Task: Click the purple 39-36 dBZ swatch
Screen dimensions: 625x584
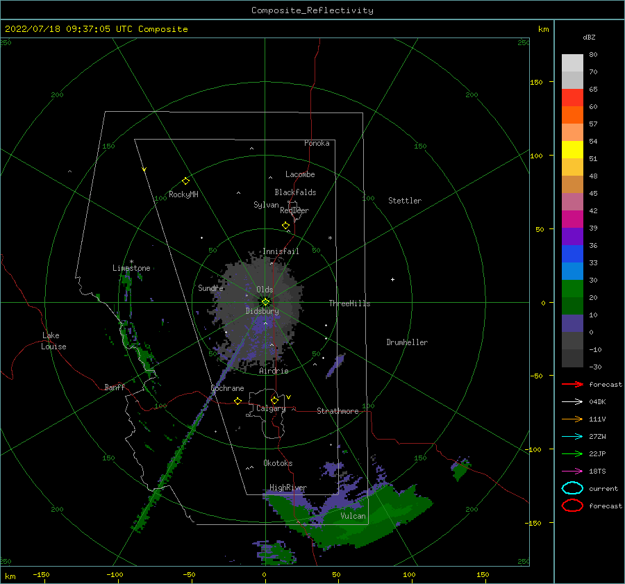Action: 572,236
